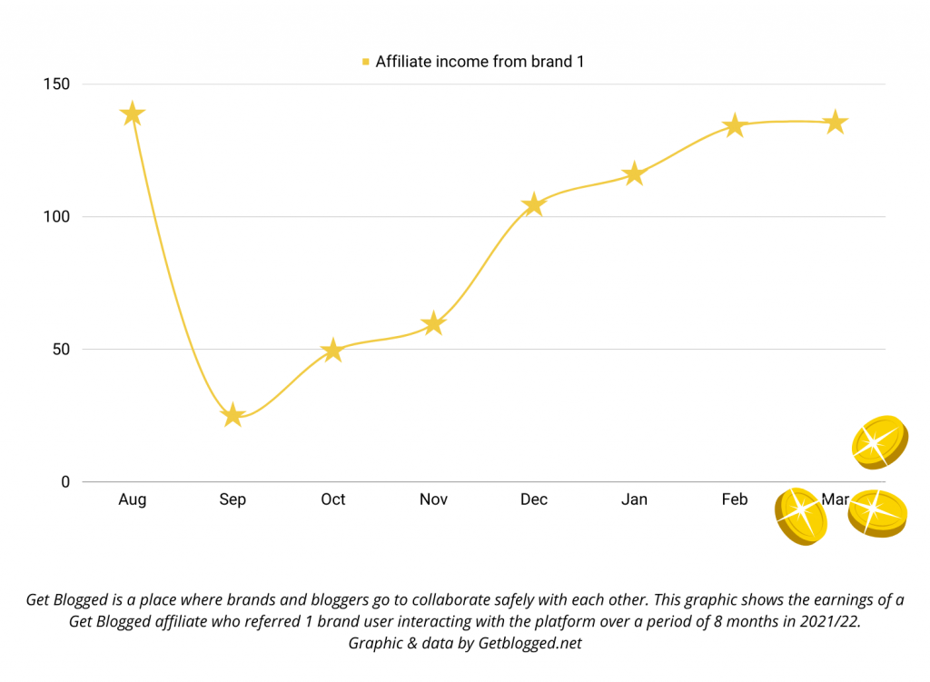Click the 'Oct' month label
Screen dimensions: 930x682
[x=333, y=499]
